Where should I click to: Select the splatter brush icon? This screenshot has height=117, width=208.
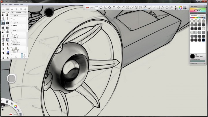3,53
